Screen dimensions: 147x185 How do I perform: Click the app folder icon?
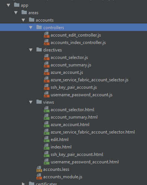point(17,5)
